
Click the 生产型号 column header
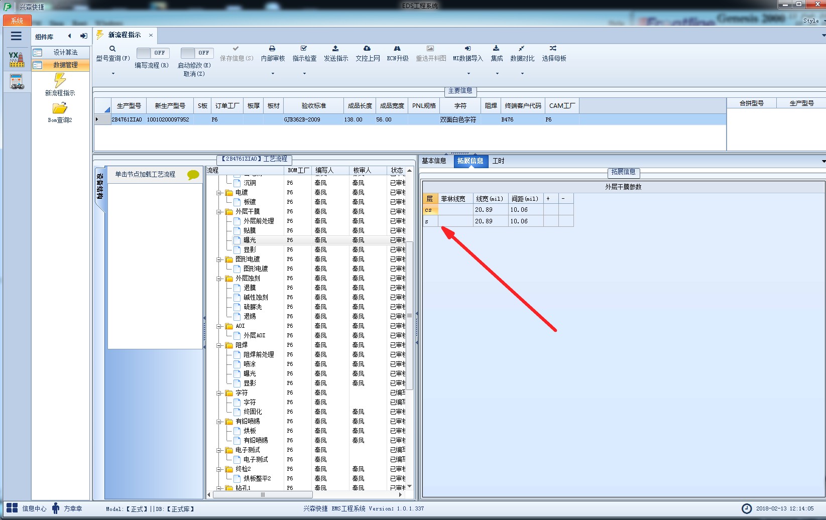129,106
